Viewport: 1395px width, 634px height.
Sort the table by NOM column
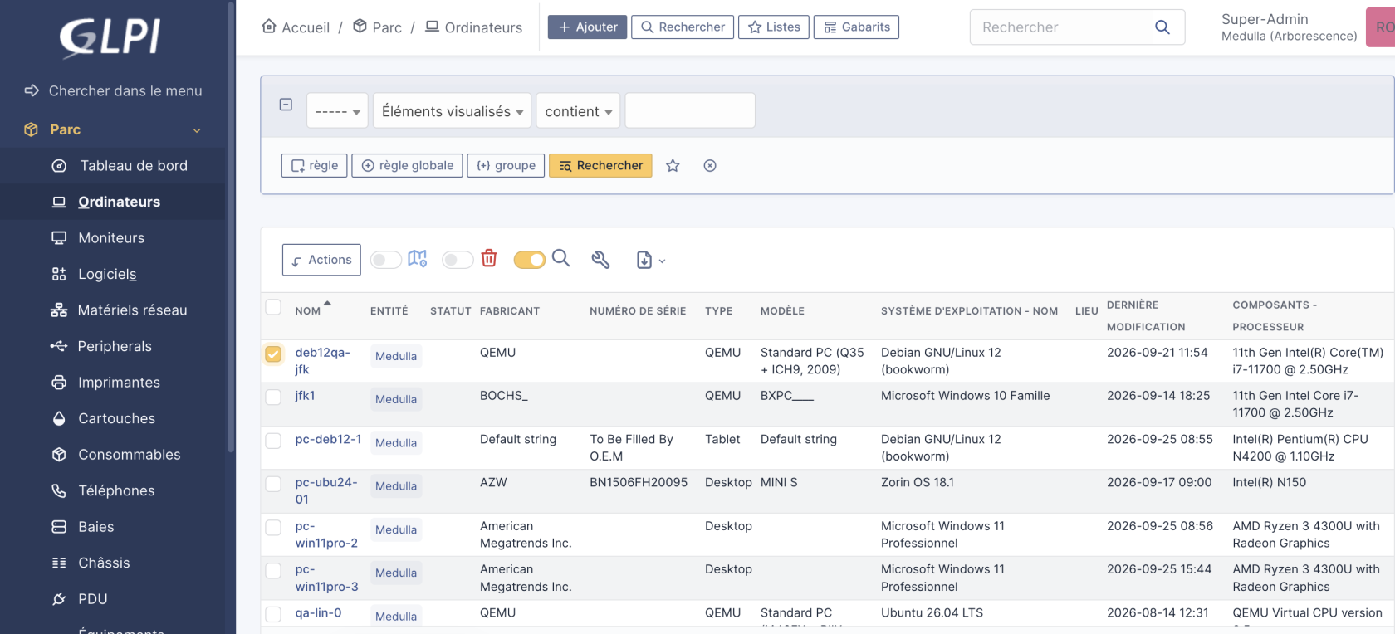(308, 311)
